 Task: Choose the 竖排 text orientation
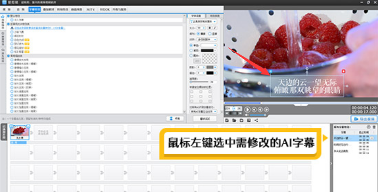pos(210,34)
